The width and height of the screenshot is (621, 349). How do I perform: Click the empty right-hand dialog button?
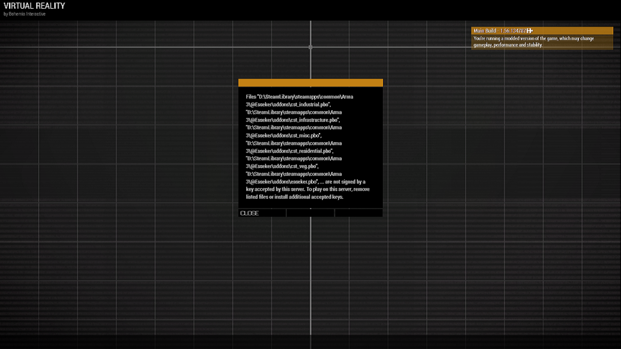[x=358, y=213]
